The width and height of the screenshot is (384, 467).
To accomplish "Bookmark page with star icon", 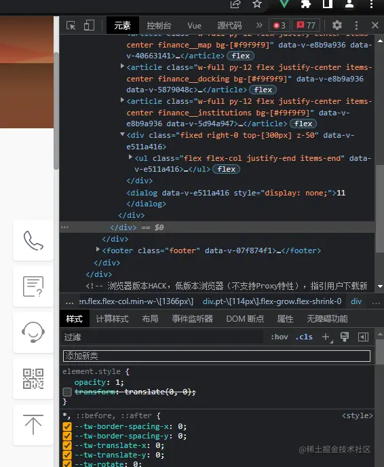I will point(257,4).
